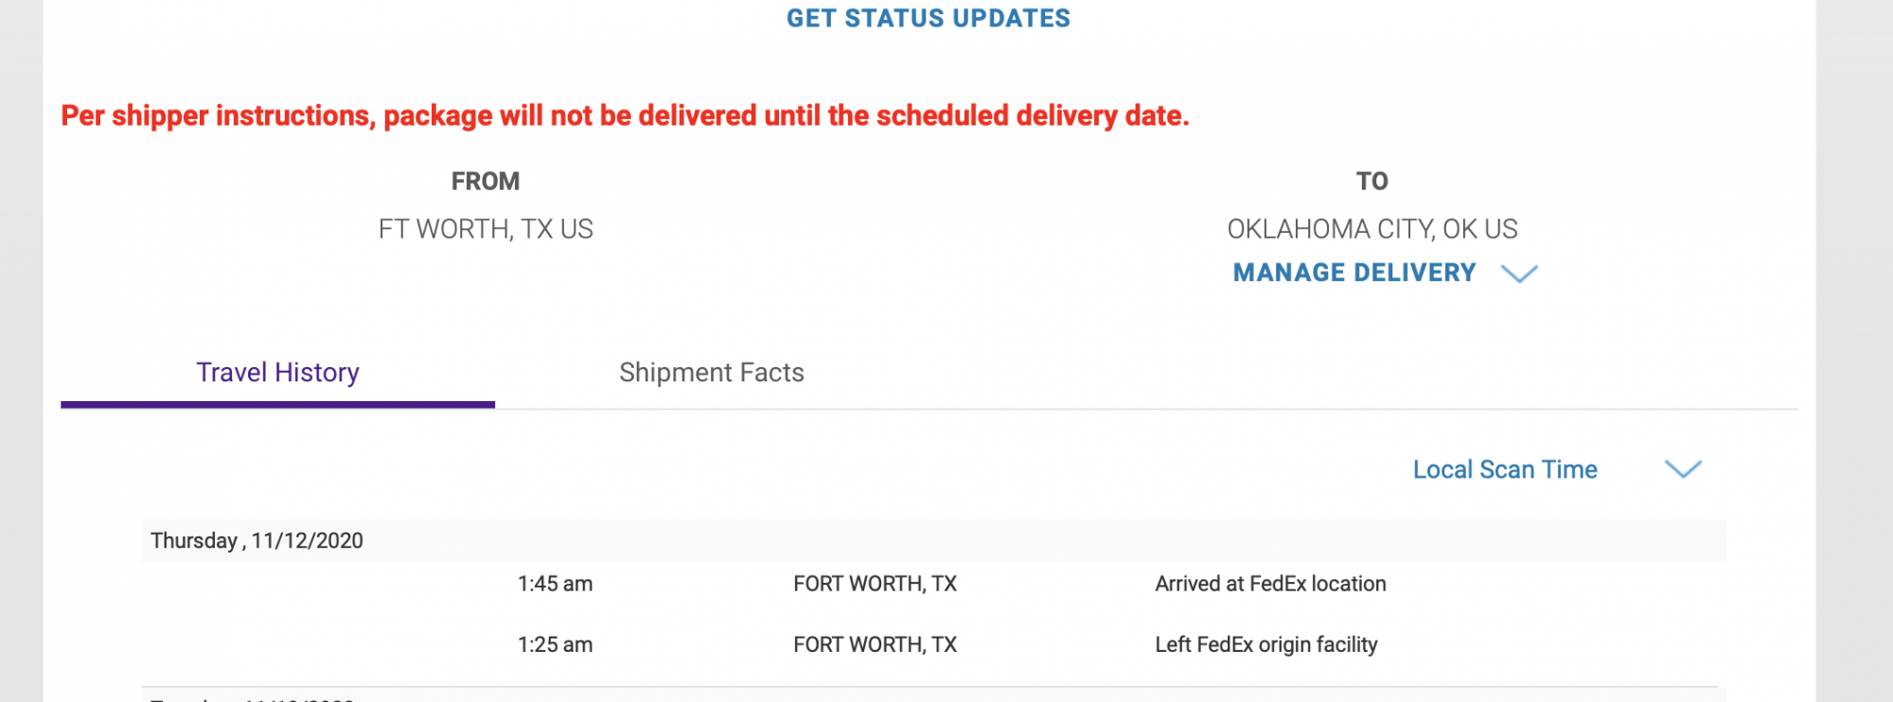The height and width of the screenshot is (702, 1893).
Task: Click the cut-off date header below Thursday's entries
Action: point(252,698)
